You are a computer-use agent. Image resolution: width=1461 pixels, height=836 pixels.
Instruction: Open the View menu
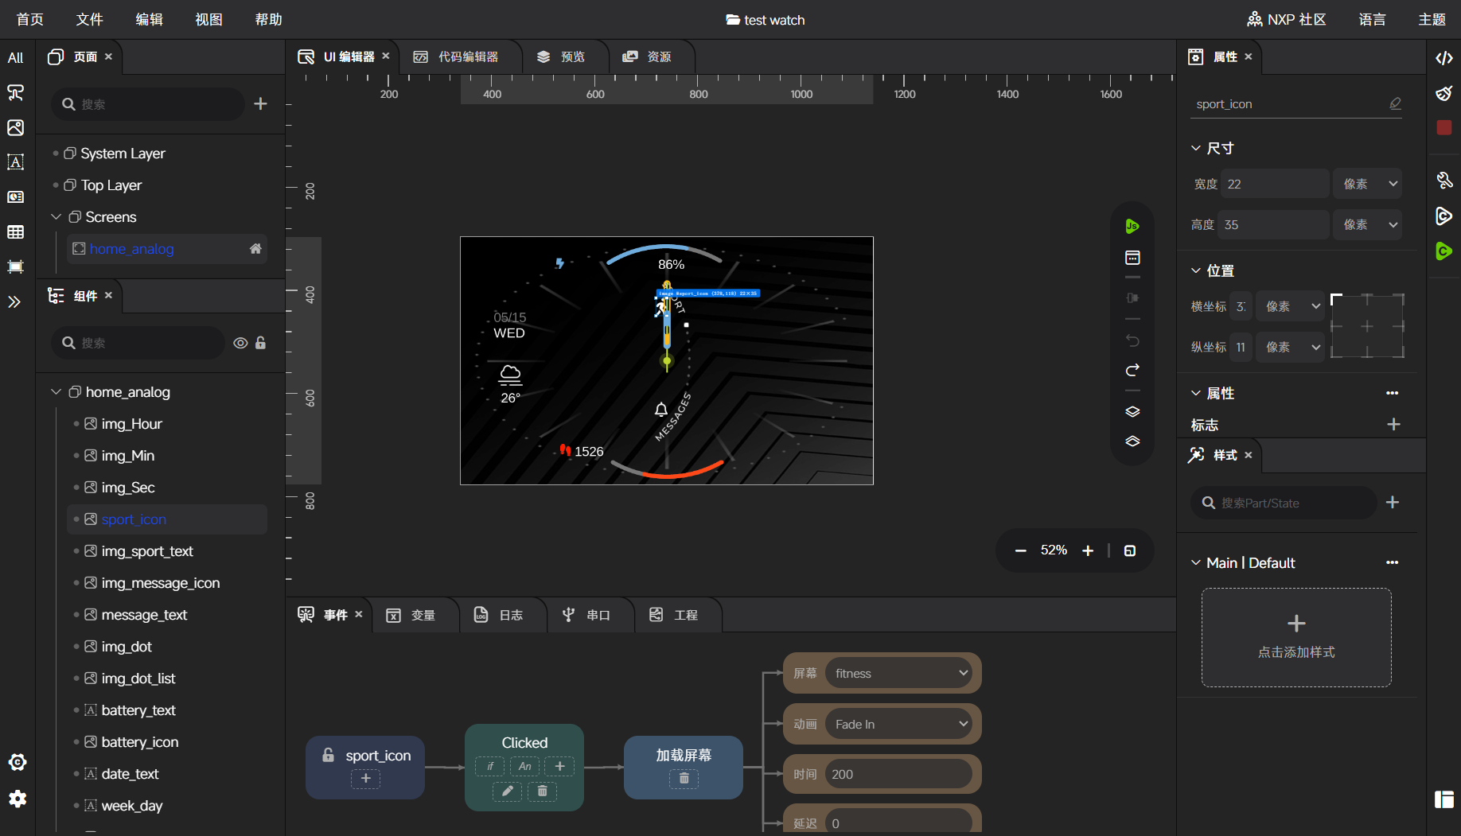[x=208, y=19]
